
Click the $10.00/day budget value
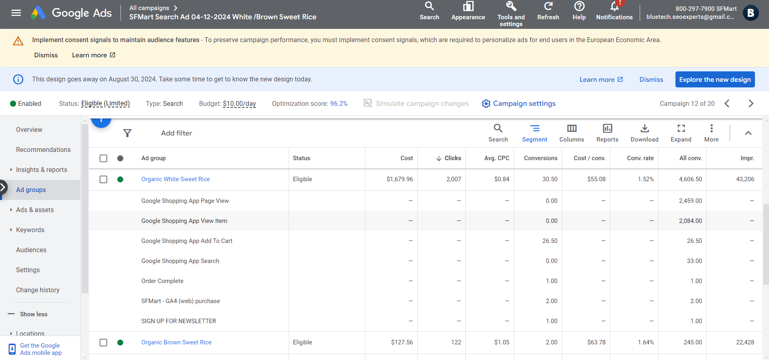239,103
